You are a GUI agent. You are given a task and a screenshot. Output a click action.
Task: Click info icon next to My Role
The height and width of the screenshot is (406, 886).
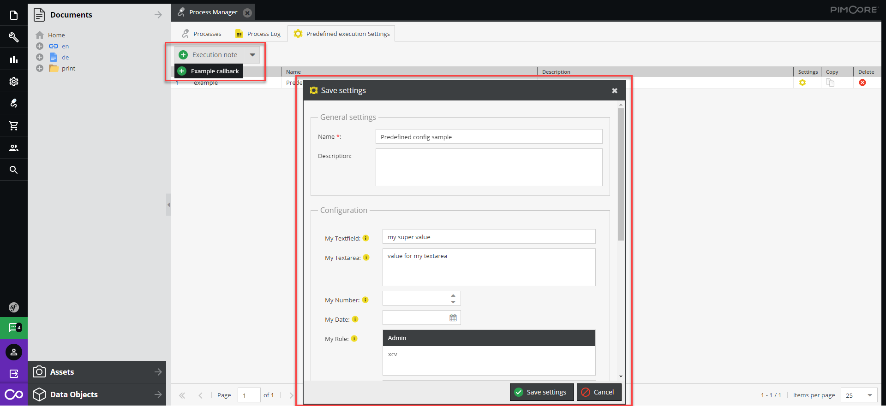pos(354,339)
